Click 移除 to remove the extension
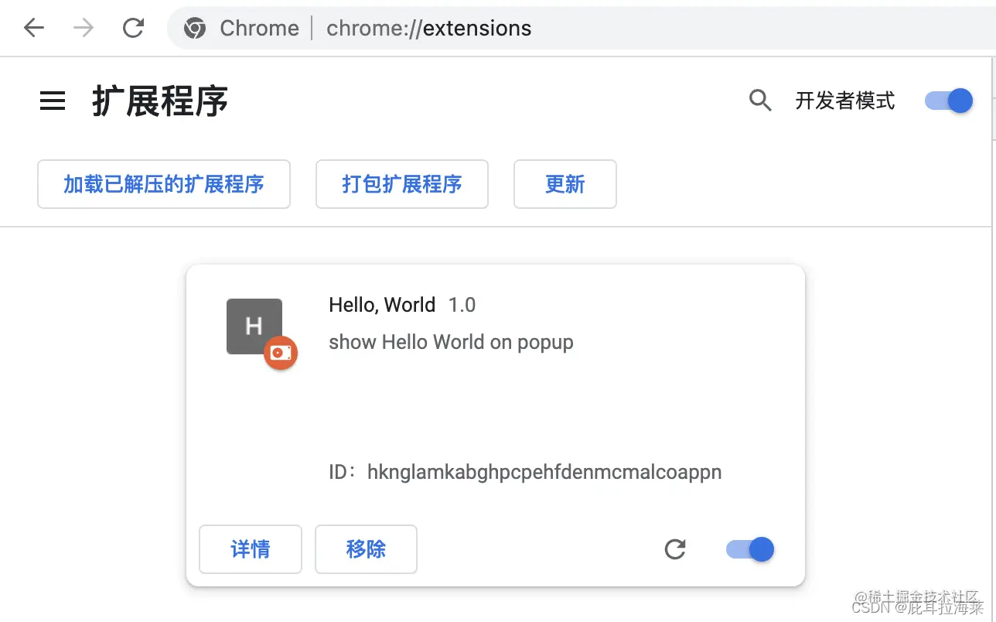 click(366, 549)
